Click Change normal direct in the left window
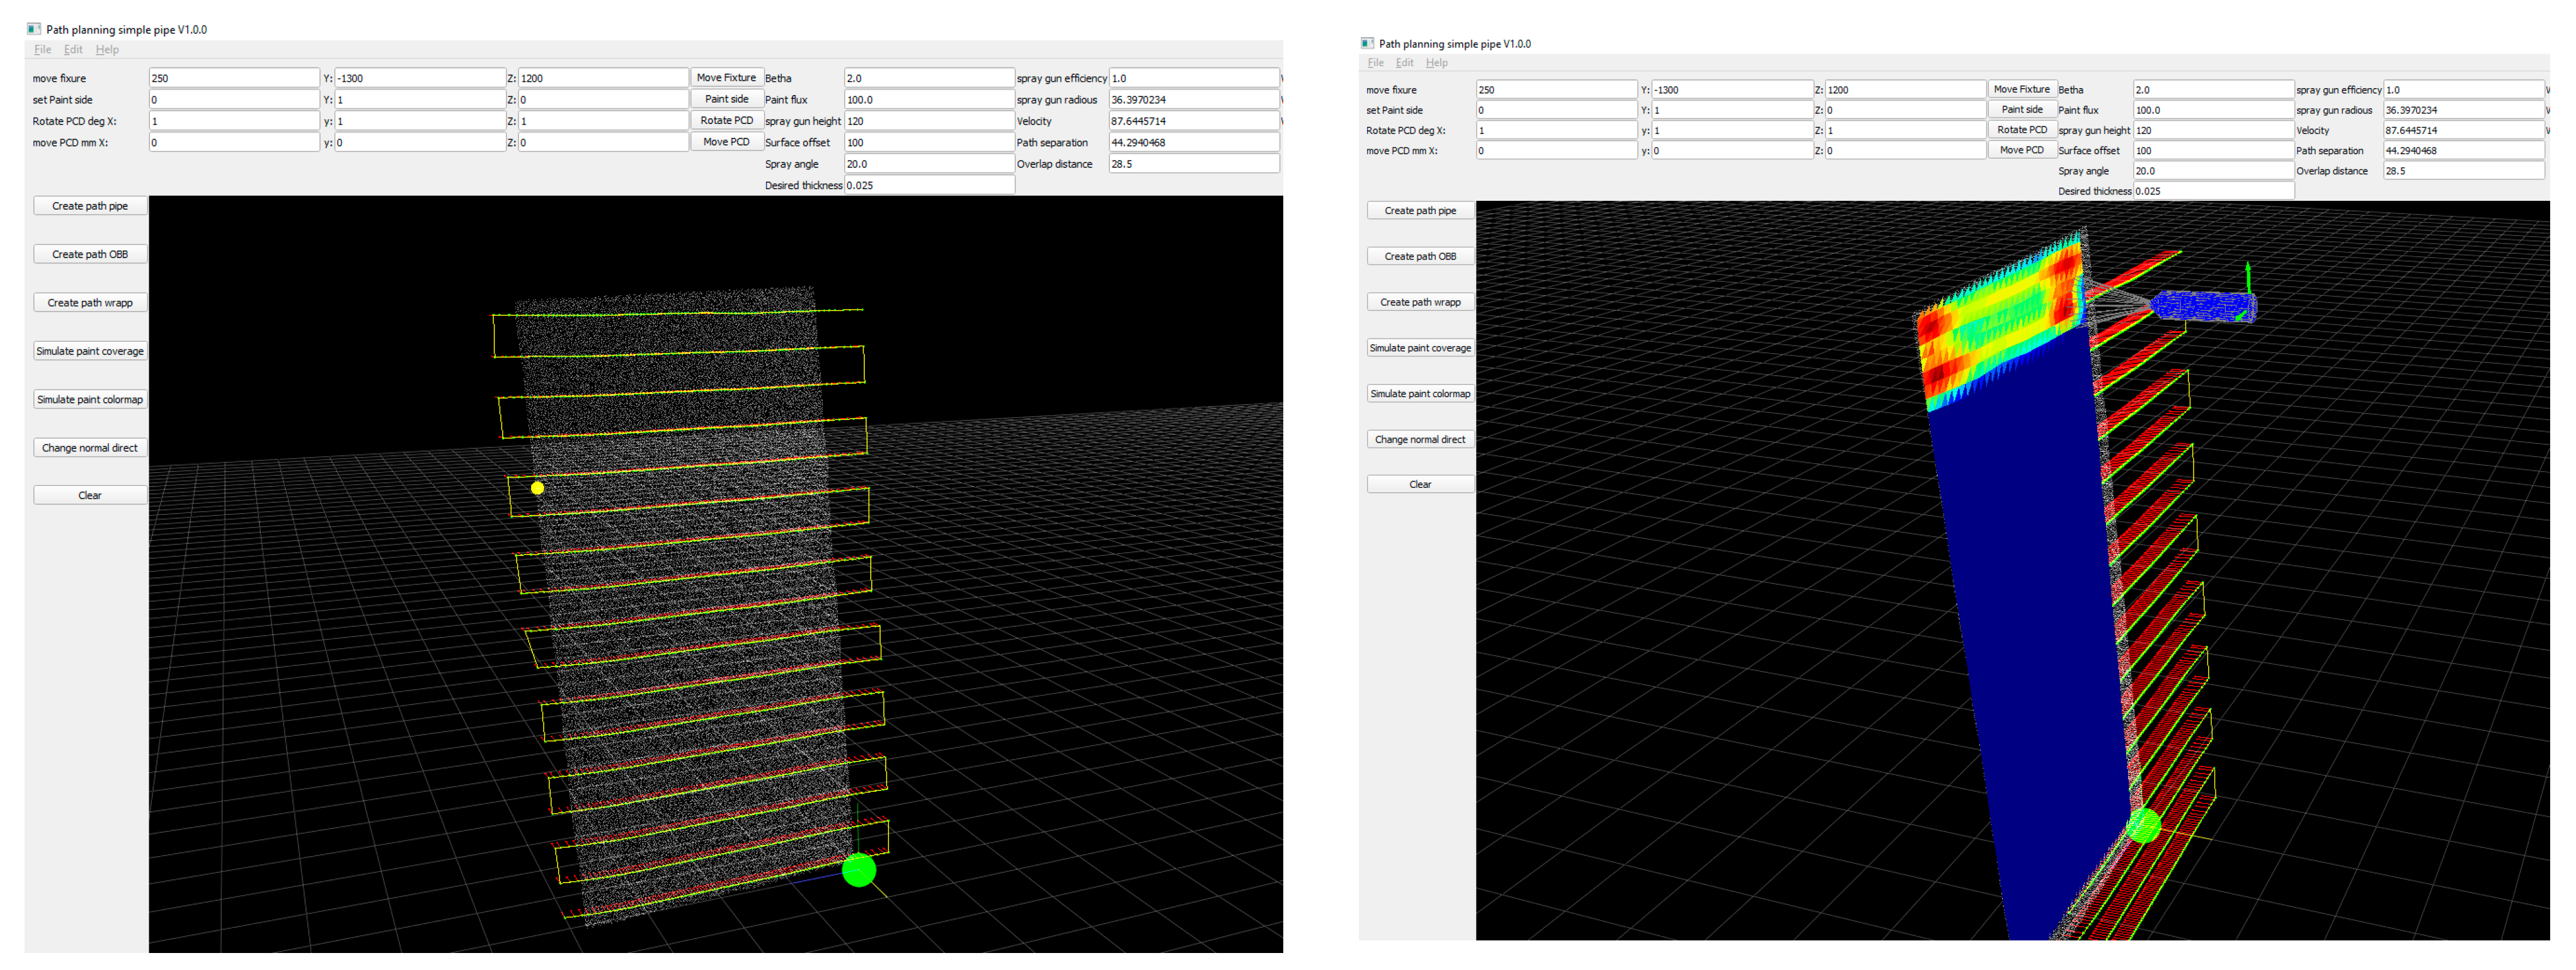Image resolution: width=2576 pixels, height=970 pixels. click(x=90, y=449)
